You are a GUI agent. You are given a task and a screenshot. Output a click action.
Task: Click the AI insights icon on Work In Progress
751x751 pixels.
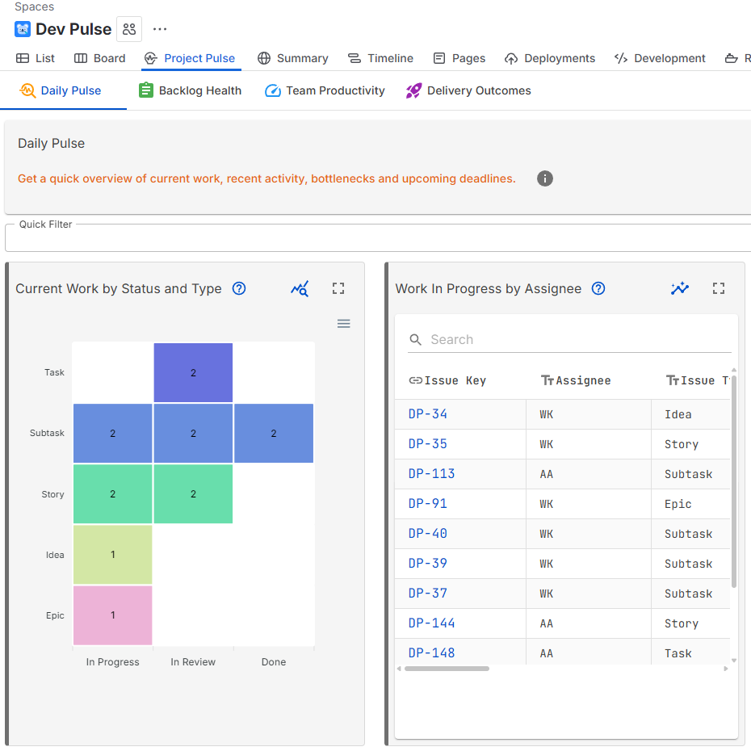[x=680, y=288]
